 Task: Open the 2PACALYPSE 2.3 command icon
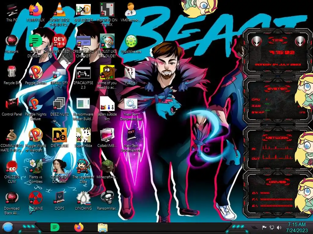pos(83,78)
